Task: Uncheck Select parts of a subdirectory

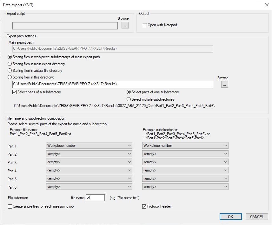Action: click(15, 92)
